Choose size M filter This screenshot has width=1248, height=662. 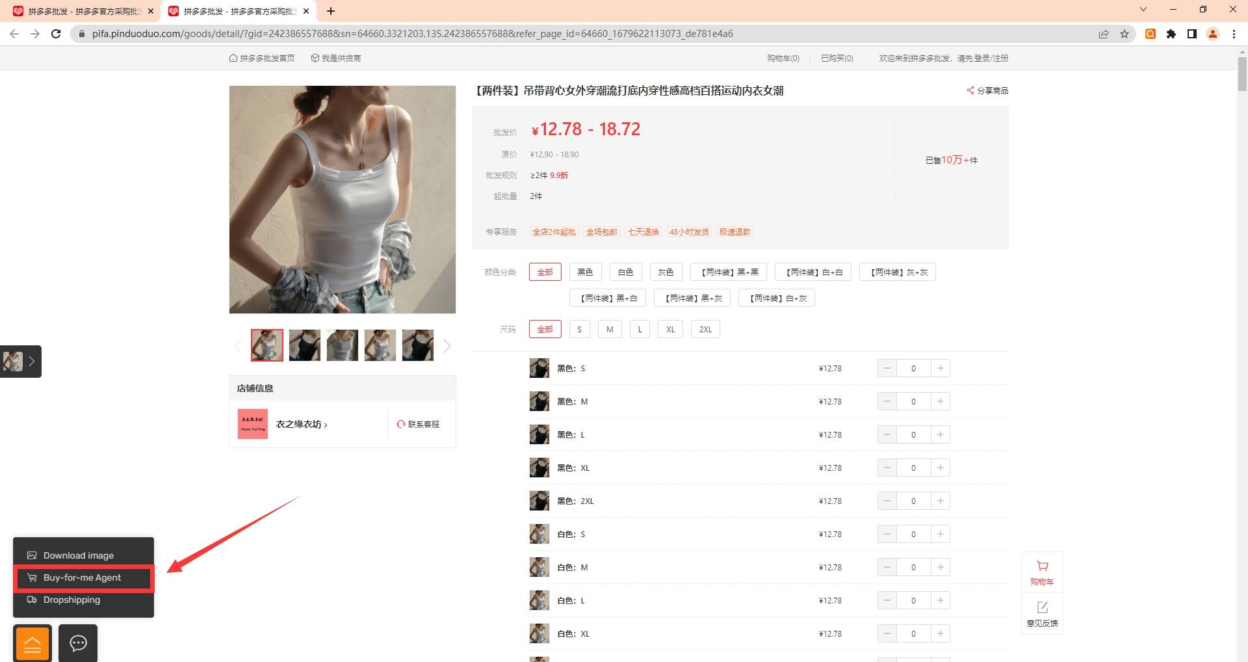610,329
